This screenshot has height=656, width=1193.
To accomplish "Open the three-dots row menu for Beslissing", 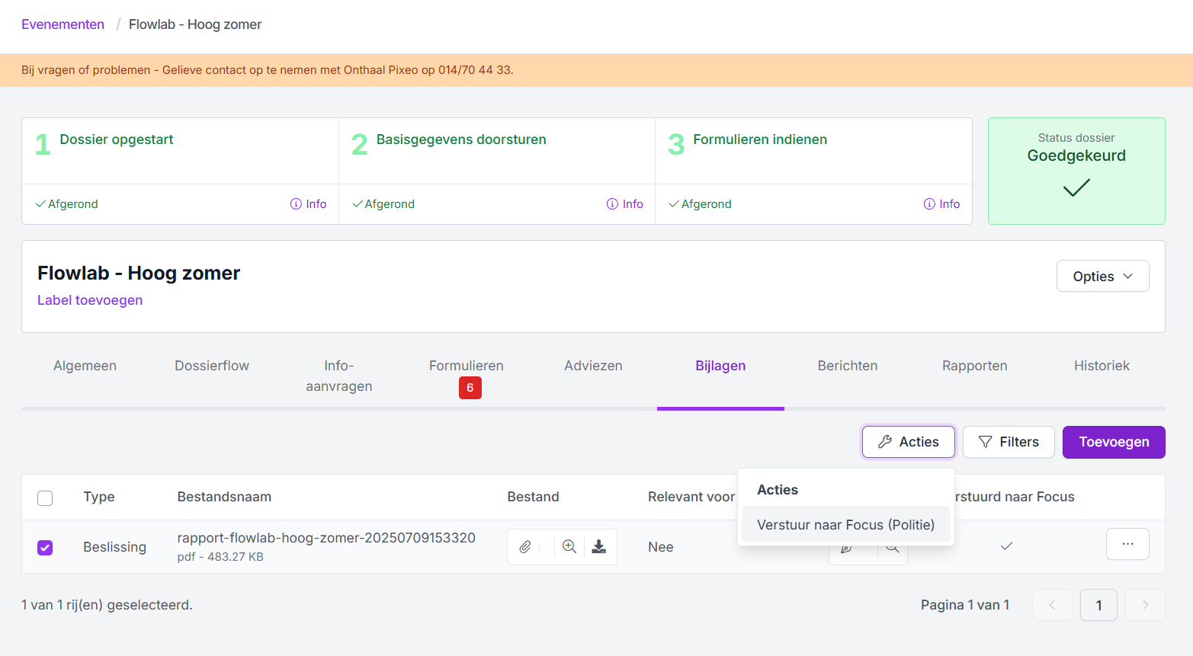I will pos(1127,545).
